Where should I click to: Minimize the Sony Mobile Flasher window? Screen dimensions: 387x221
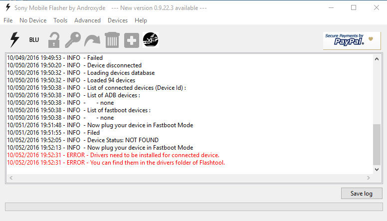coord(331,7)
